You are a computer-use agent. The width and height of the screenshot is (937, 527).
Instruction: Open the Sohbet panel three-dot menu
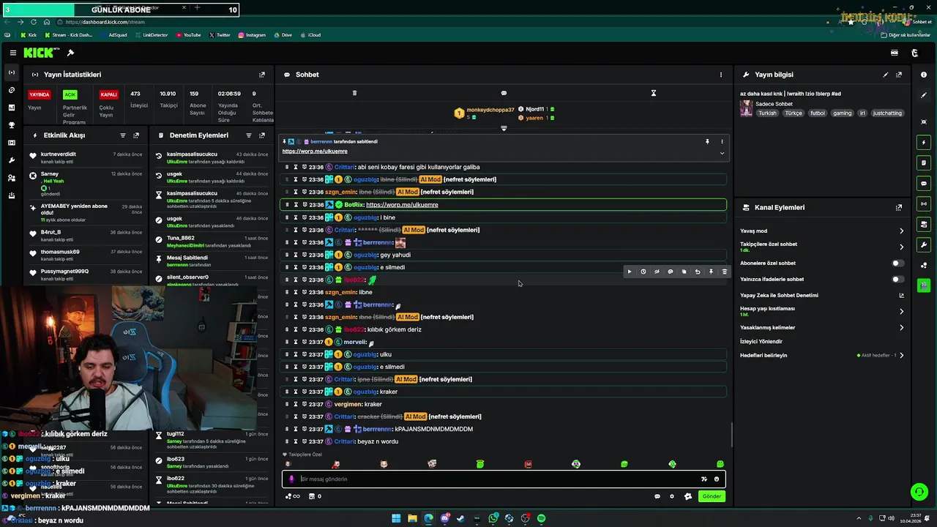point(720,75)
